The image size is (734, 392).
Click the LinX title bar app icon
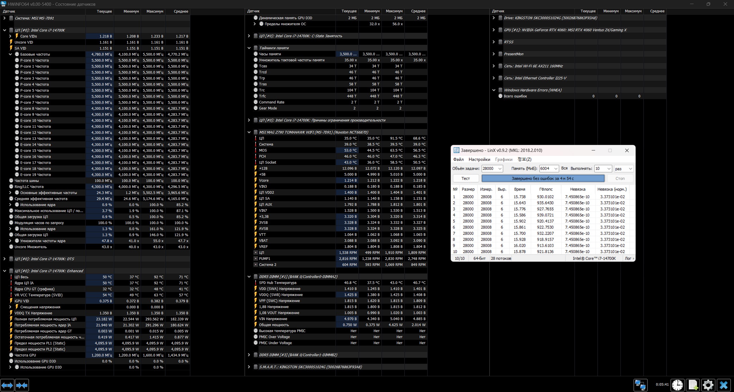[456, 150]
